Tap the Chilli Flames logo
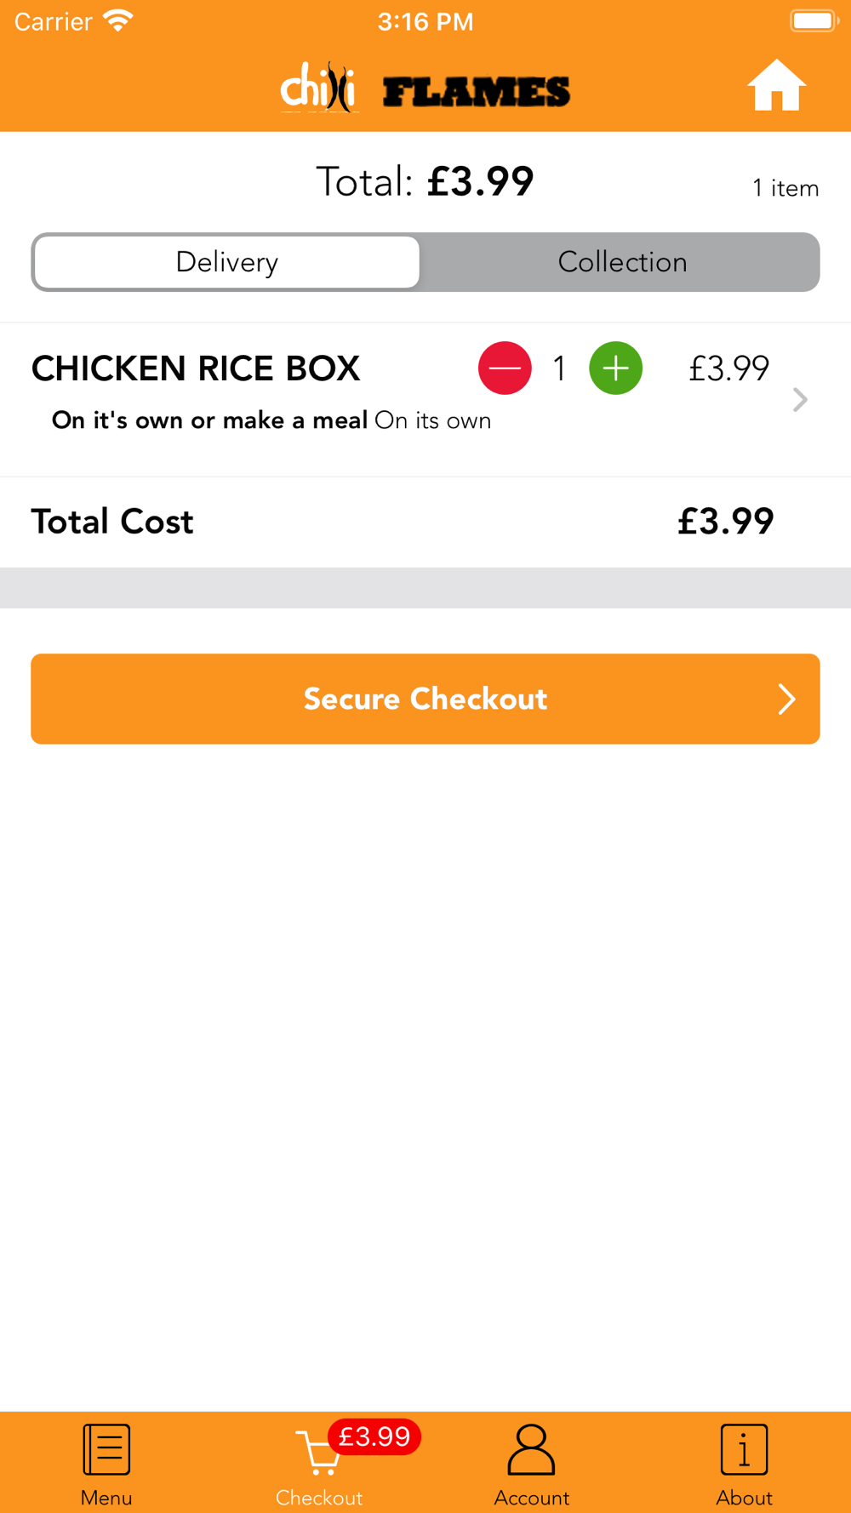 coord(425,88)
